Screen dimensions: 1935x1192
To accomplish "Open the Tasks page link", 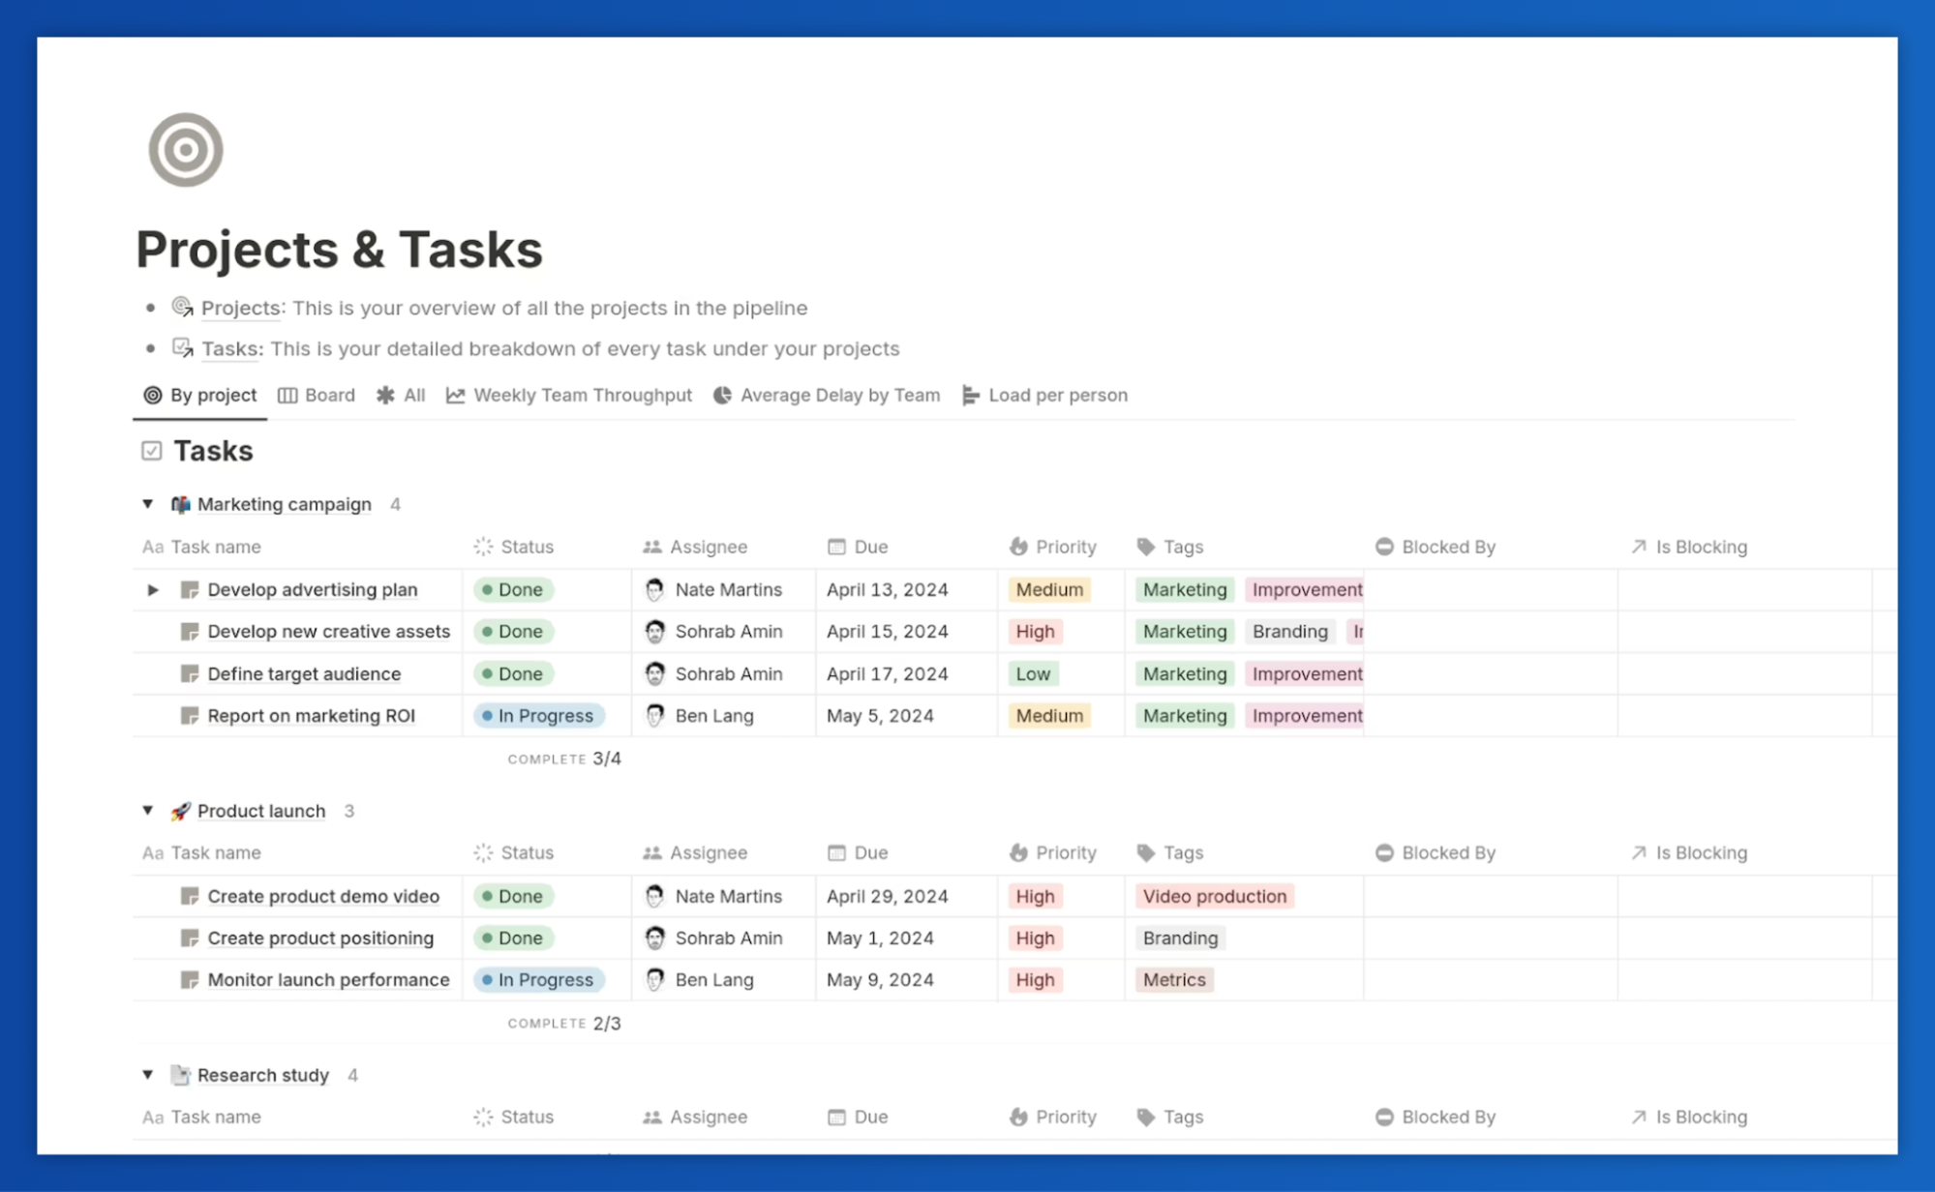I will point(230,348).
